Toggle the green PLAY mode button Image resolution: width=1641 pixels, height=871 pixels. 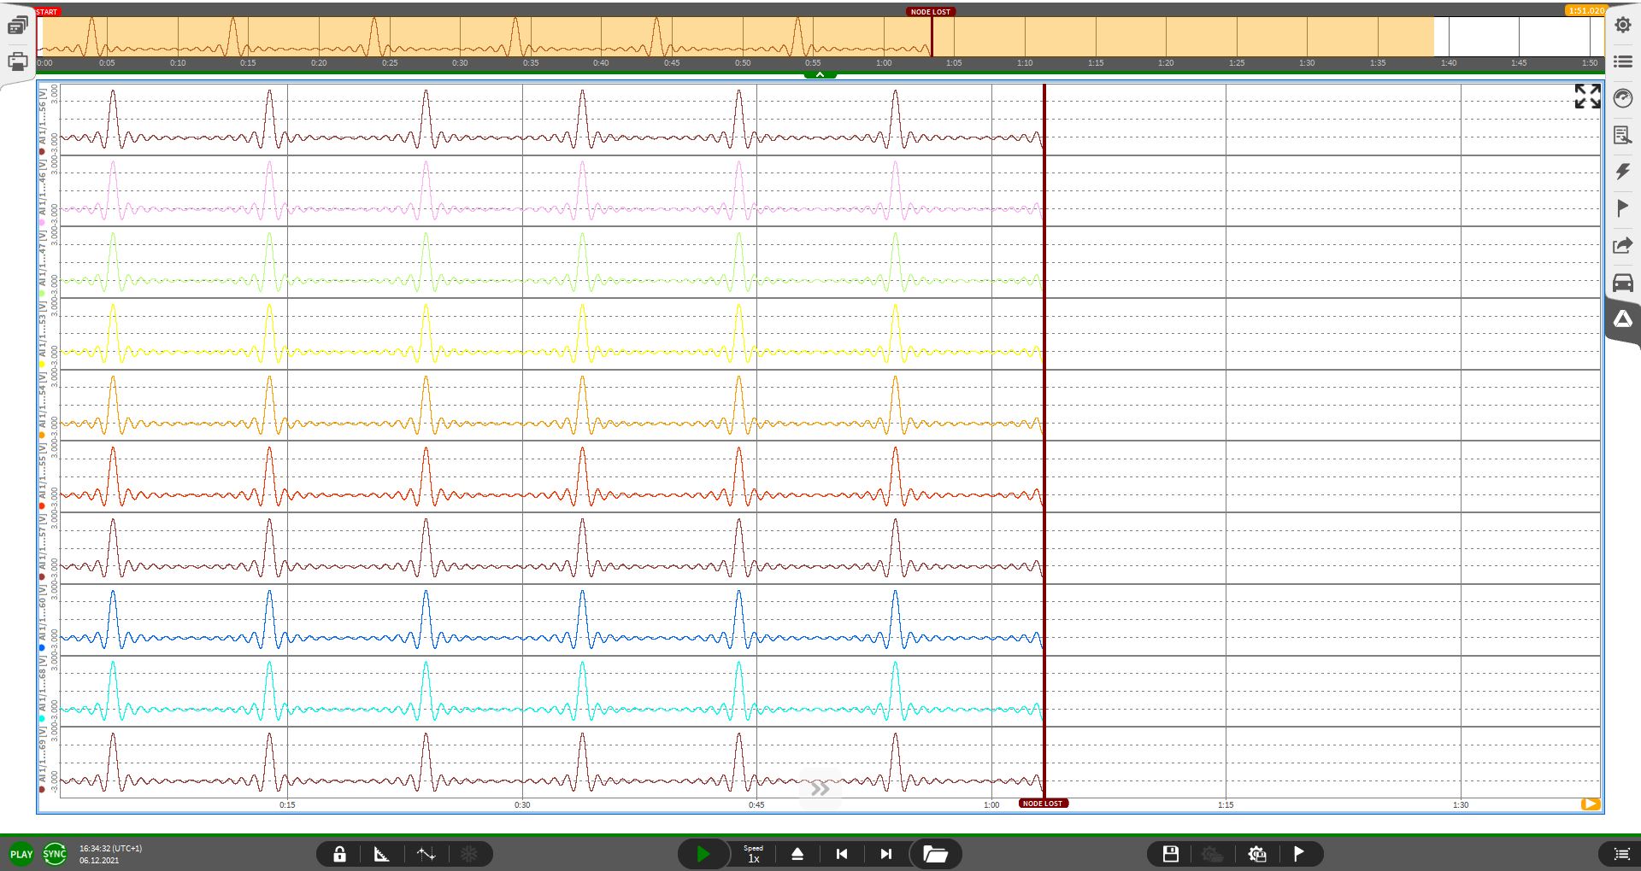coord(21,853)
